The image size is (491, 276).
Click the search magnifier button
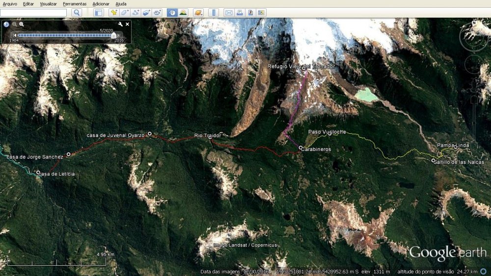[x=77, y=13]
